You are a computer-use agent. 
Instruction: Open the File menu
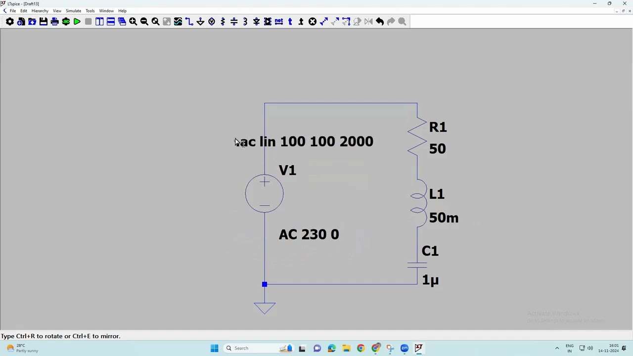(x=13, y=11)
